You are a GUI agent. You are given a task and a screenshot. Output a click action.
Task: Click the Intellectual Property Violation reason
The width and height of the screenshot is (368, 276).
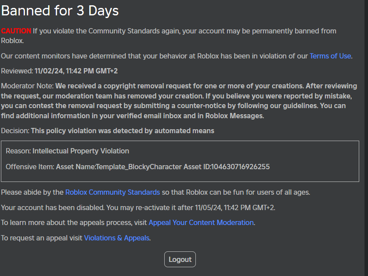(x=81, y=151)
